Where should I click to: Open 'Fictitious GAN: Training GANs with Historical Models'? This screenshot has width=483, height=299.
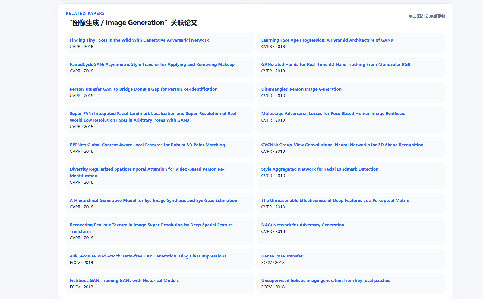[x=124, y=281]
